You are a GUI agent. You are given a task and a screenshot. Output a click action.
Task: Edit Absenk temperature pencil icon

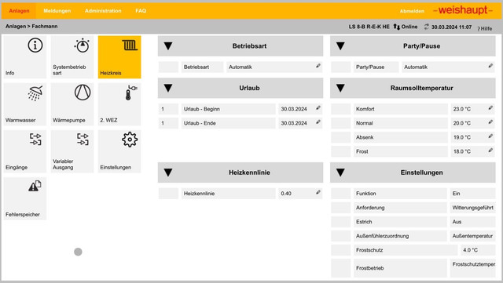tap(490, 136)
